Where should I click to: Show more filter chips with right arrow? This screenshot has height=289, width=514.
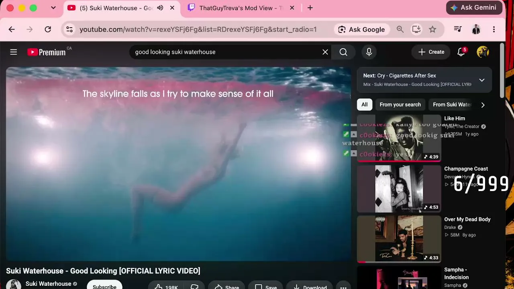click(x=483, y=105)
